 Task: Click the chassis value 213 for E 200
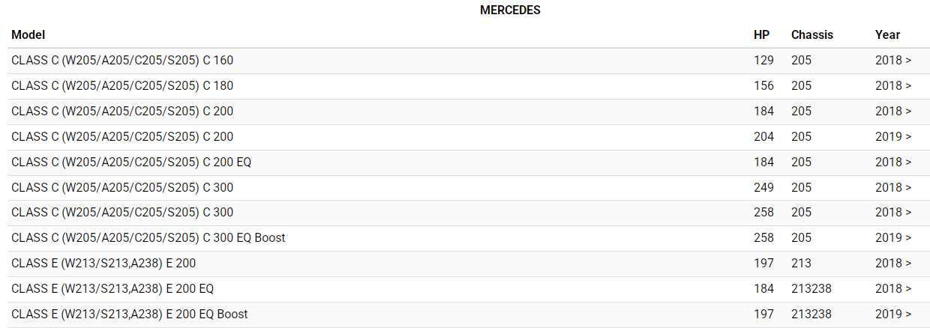(801, 264)
